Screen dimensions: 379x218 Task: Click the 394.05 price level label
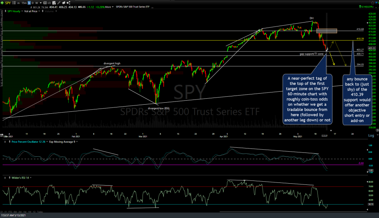coord(360,65)
